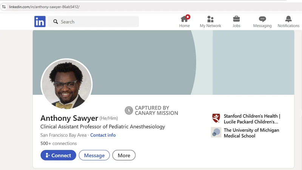Click the search magnifier icon
This screenshot has width=302, height=170.
pyautogui.click(x=55, y=22)
